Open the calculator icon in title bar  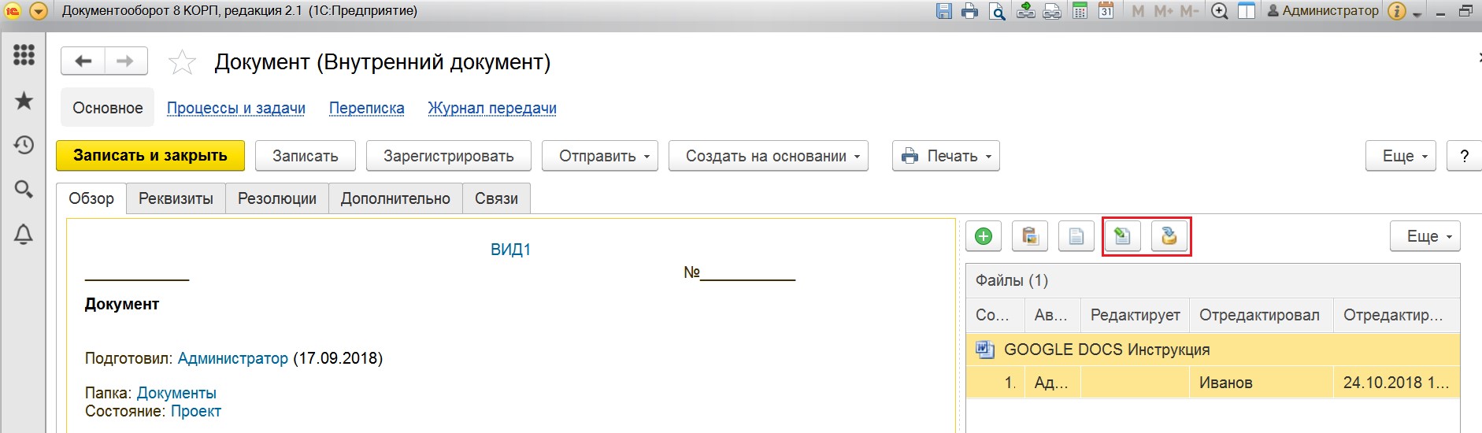pos(1080,11)
